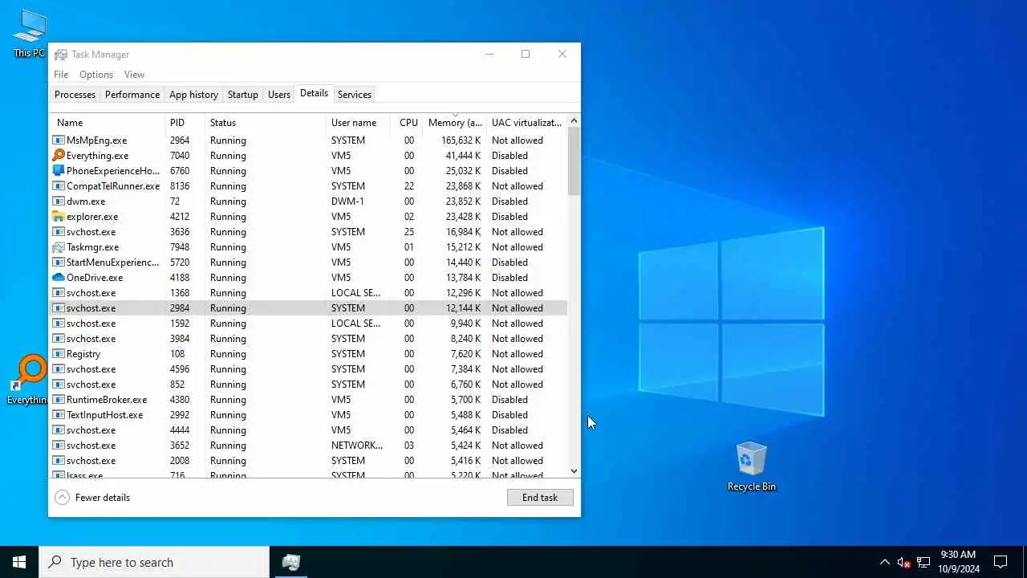The height and width of the screenshot is (578, 1027).
Task: Click the TextInputHost.exe process icon
Action: click(x=58, y=414)
